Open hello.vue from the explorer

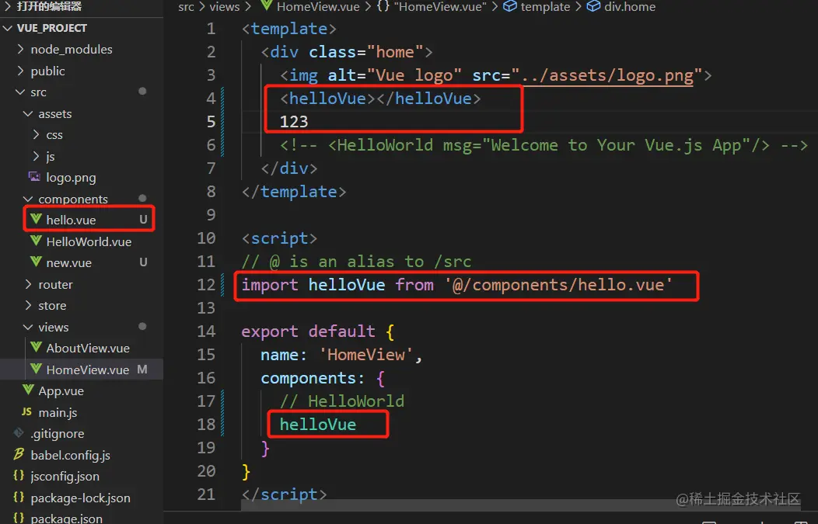click(x=71, y=220)
